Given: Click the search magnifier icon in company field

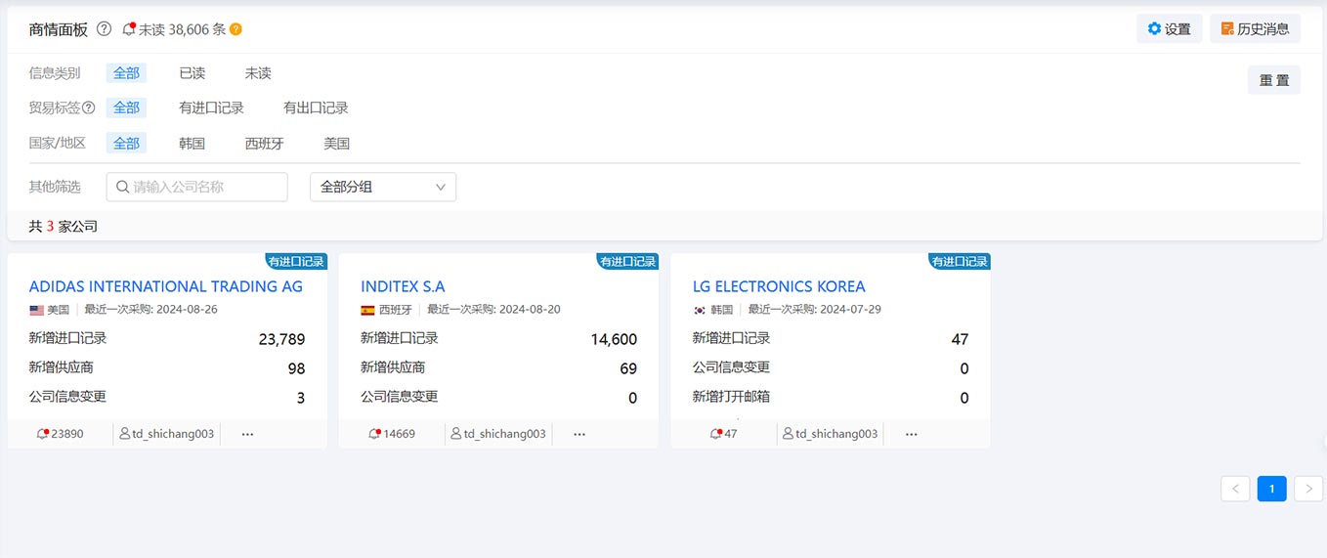Looking at the screenshot, I should coord(122,187).
